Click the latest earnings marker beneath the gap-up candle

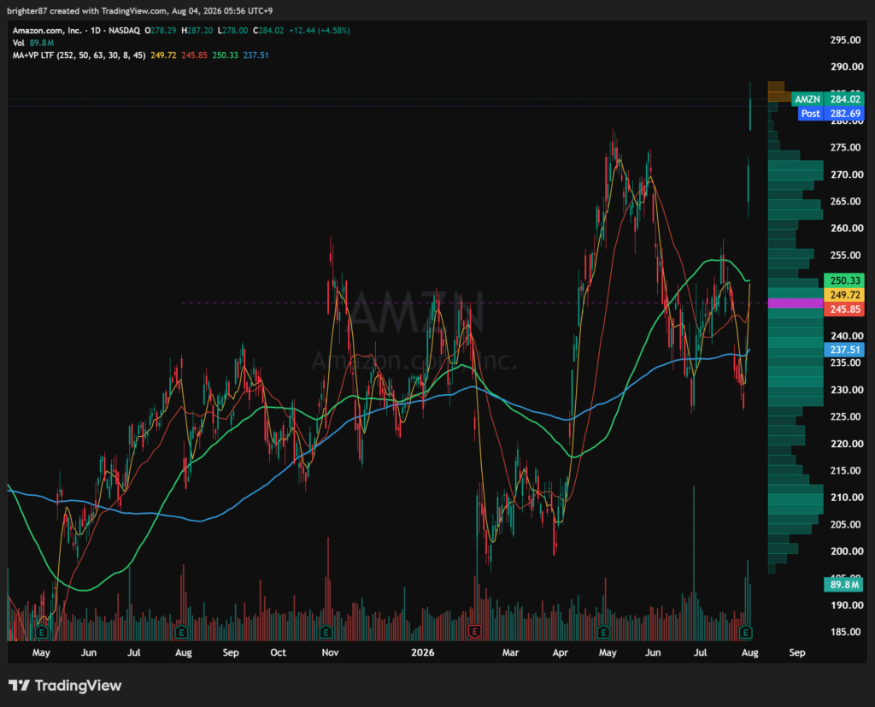745,632
